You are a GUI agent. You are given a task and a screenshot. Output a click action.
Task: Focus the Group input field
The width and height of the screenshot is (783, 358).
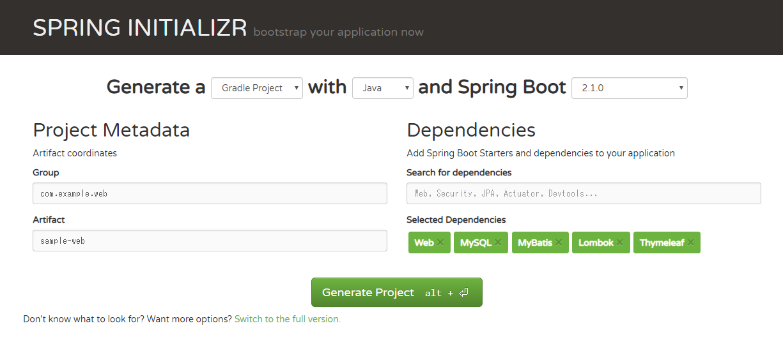(x=210, y=193)
